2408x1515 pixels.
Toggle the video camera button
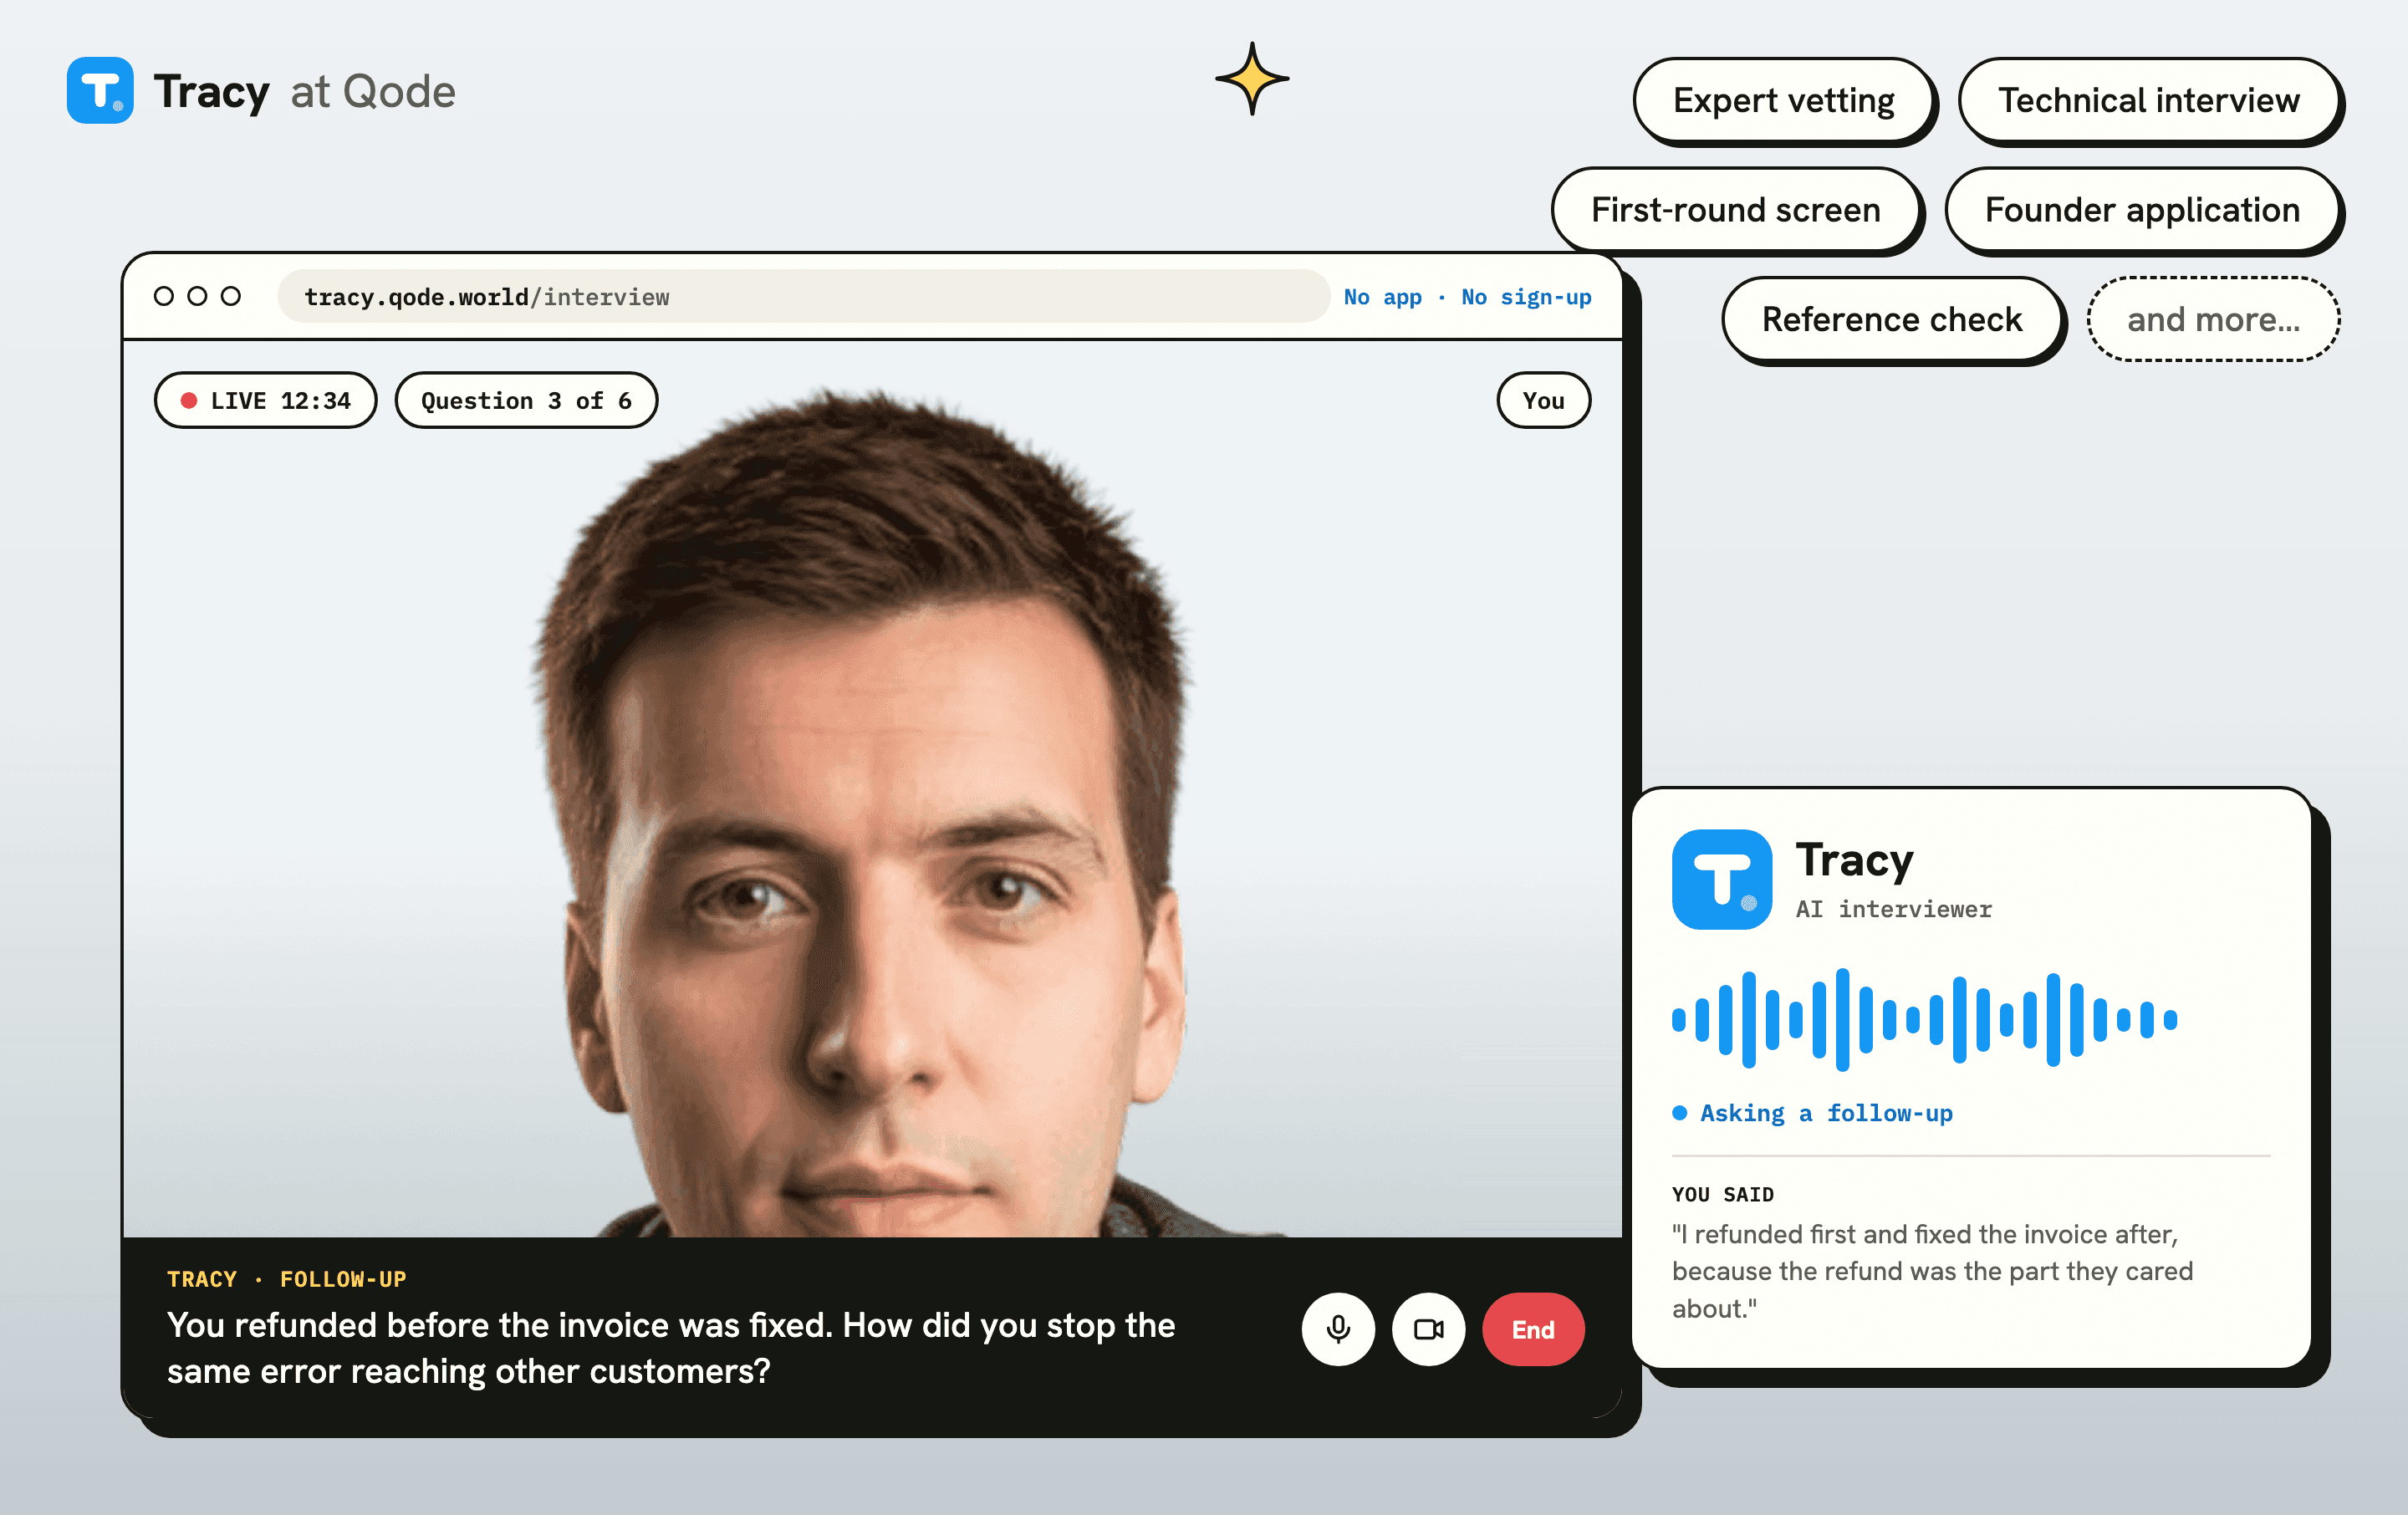tap(1428, 1329)
